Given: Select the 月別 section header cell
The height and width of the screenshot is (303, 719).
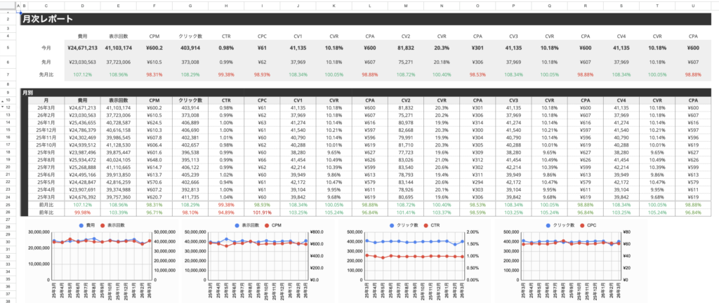Looking at the screenshot, I should click(x=28, y=92).
